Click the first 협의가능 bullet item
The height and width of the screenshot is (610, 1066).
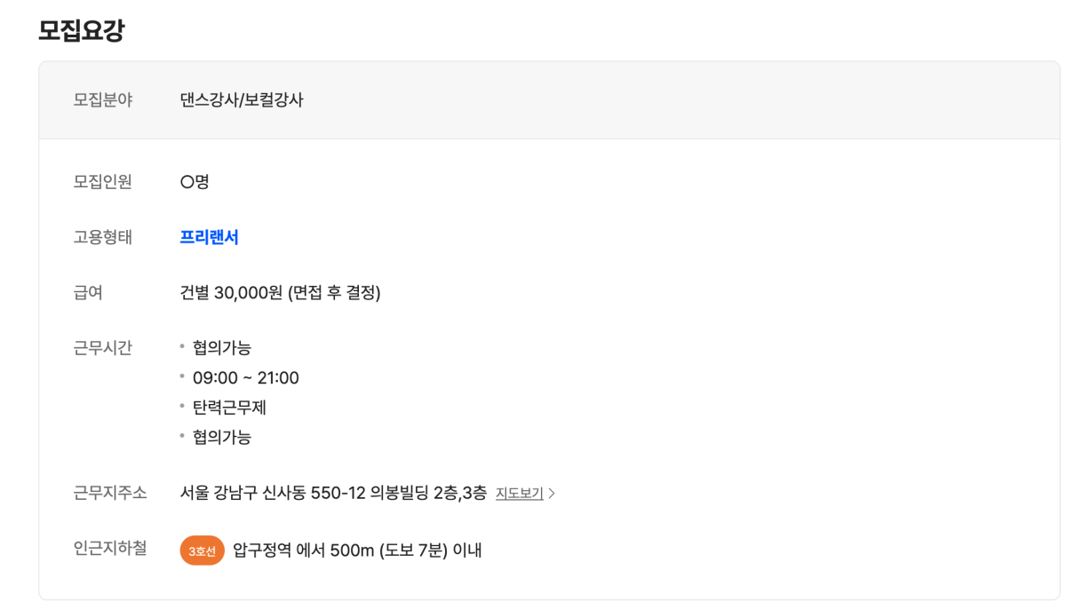(x=221, y=347)
